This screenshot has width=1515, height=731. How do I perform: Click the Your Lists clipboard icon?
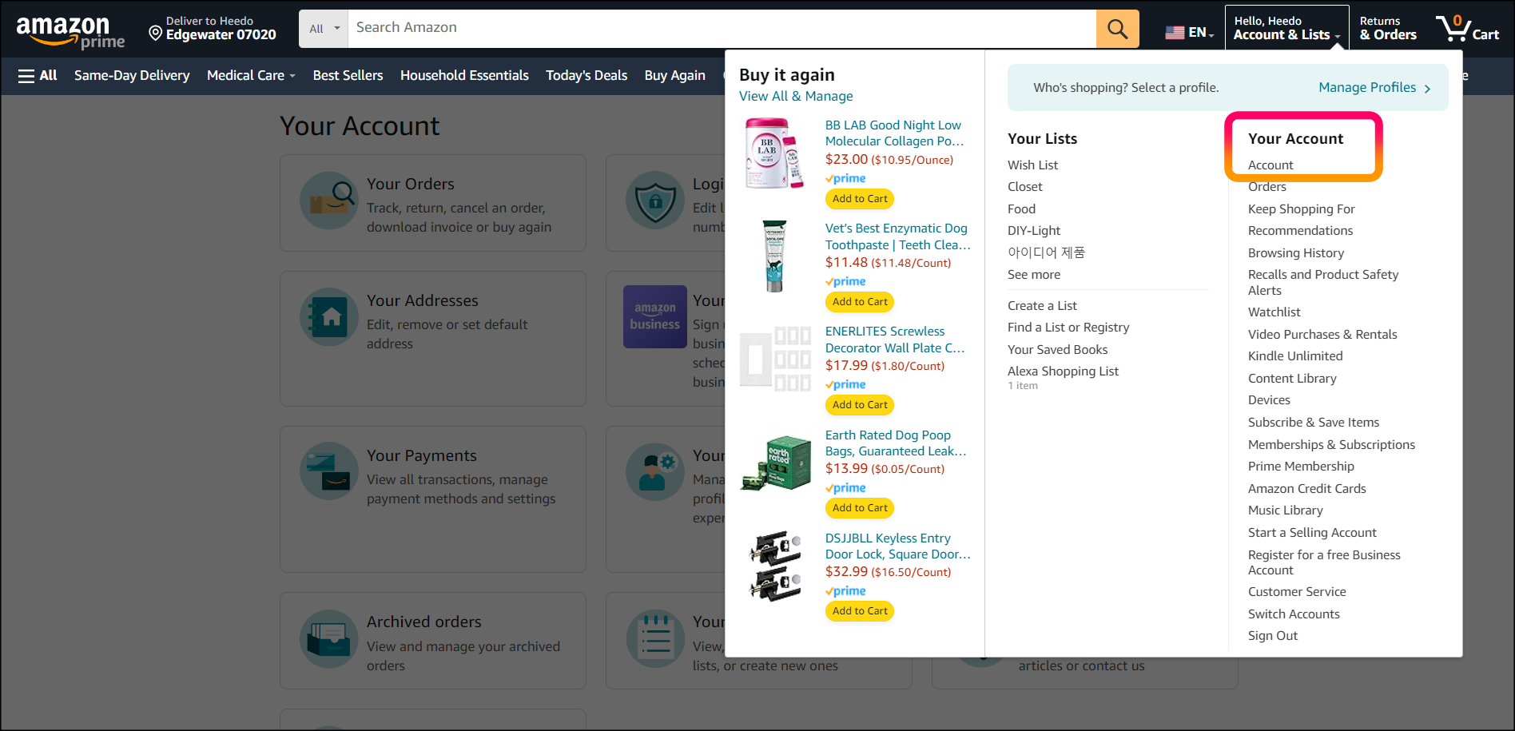click(x=655, y=639)
